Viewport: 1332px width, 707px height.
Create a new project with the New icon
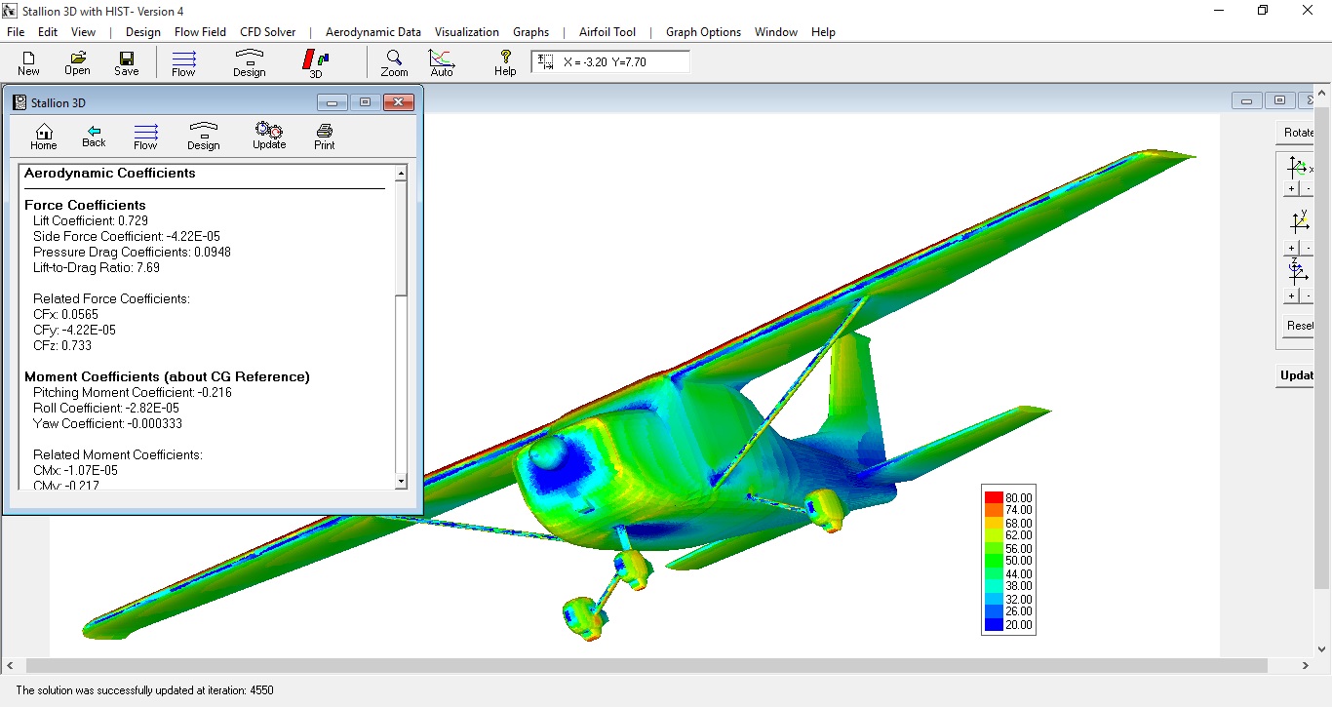(x=27, y=61)
